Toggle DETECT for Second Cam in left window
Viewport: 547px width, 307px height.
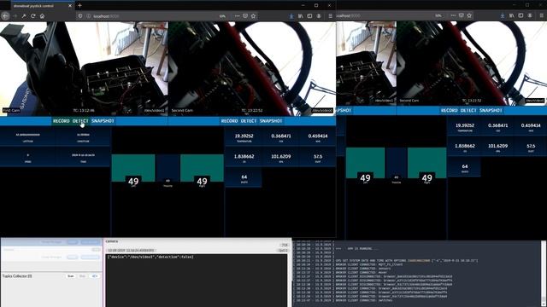tap(249, 121)
